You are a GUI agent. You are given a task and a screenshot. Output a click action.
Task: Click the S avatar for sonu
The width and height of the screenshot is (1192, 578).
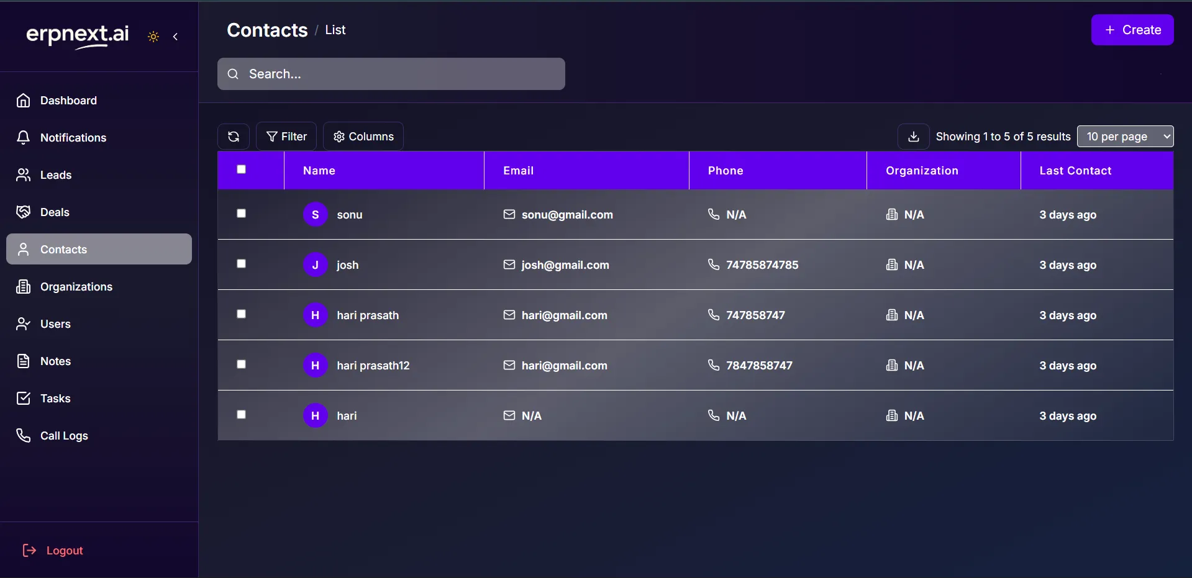click(315, 214)
